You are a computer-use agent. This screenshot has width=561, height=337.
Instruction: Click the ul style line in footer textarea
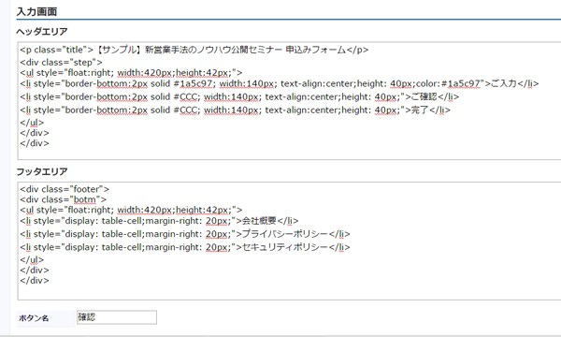click(131, 210)
